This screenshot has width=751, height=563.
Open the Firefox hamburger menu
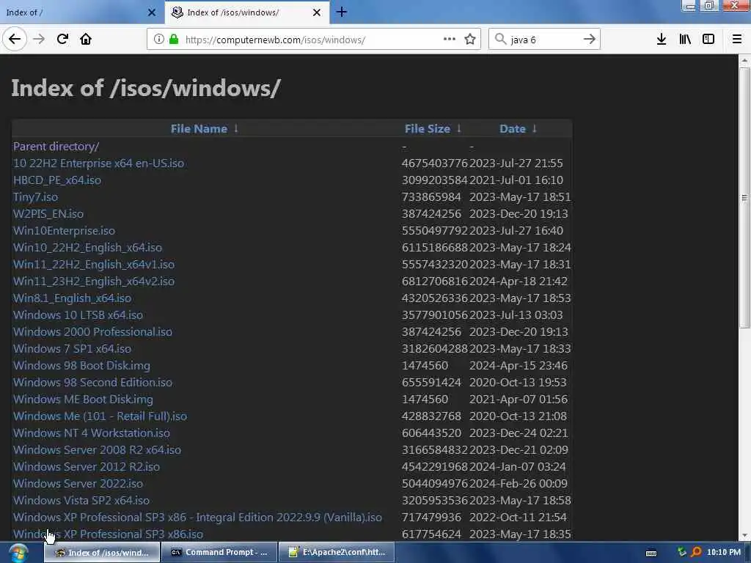point(737,40)
